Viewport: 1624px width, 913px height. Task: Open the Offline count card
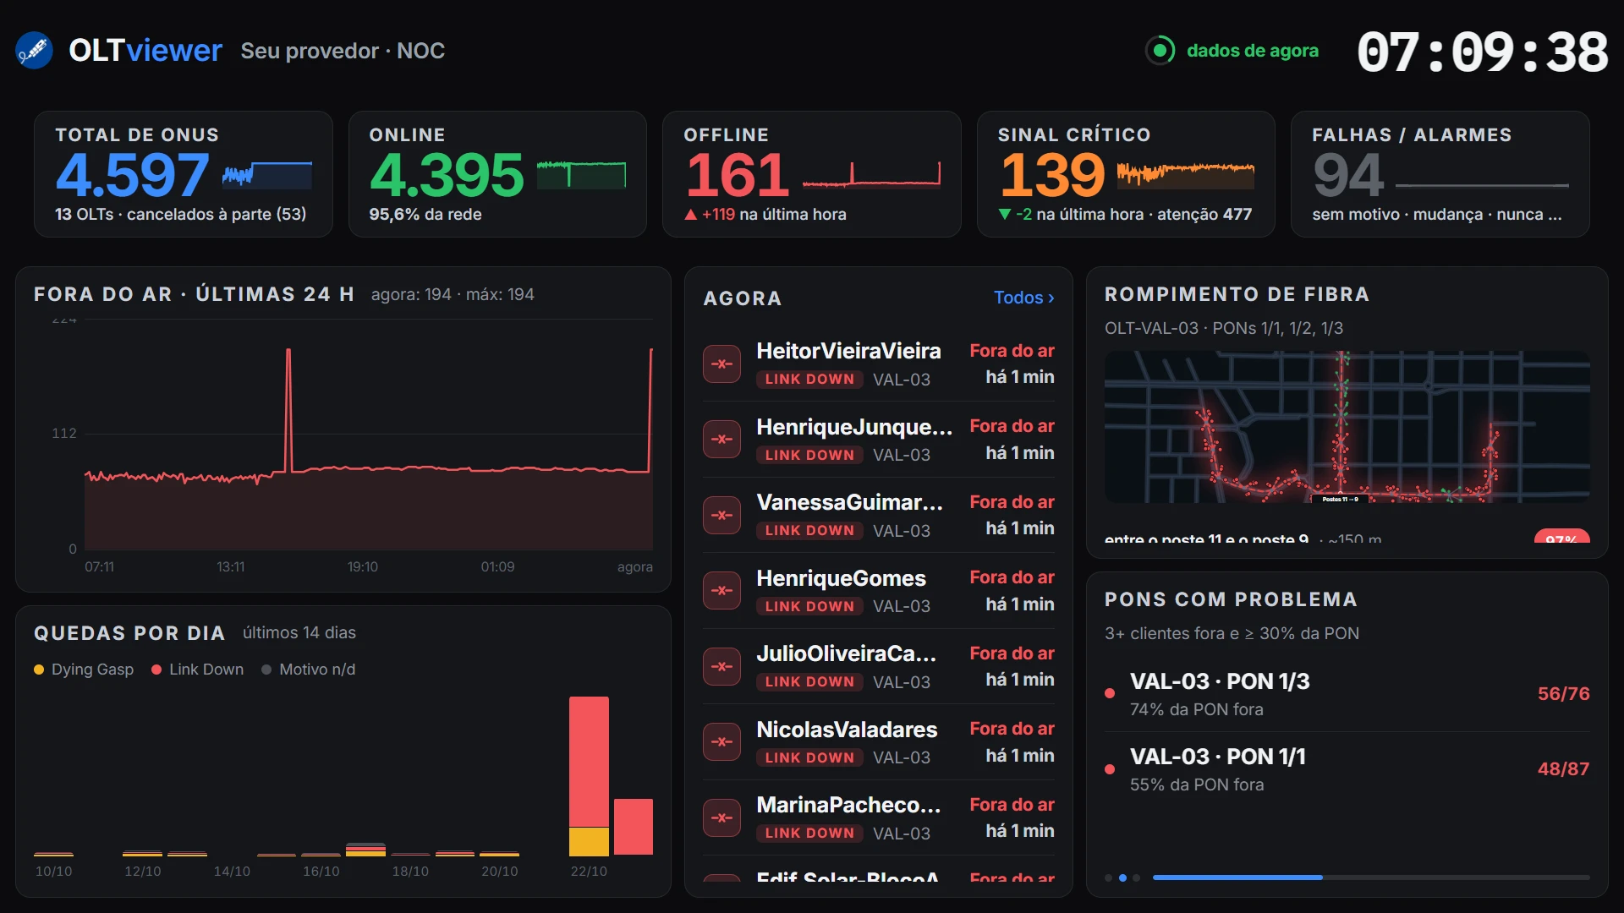(x=812, y=174)
